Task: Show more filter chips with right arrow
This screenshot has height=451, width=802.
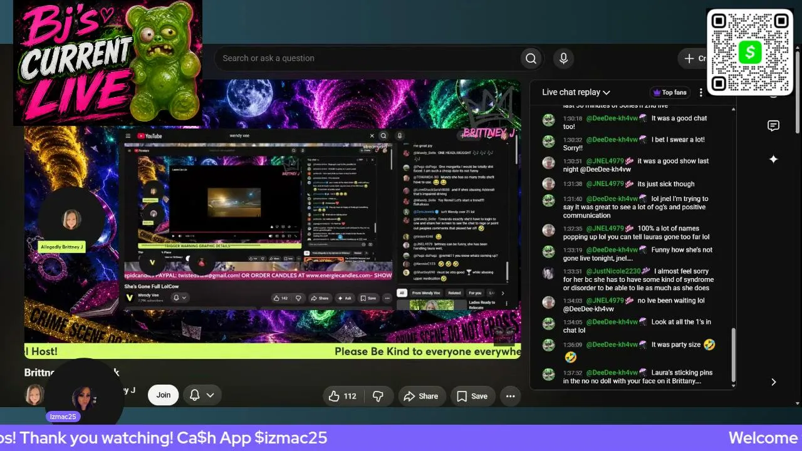Action: pyautogui.click(x=503, y=293)
